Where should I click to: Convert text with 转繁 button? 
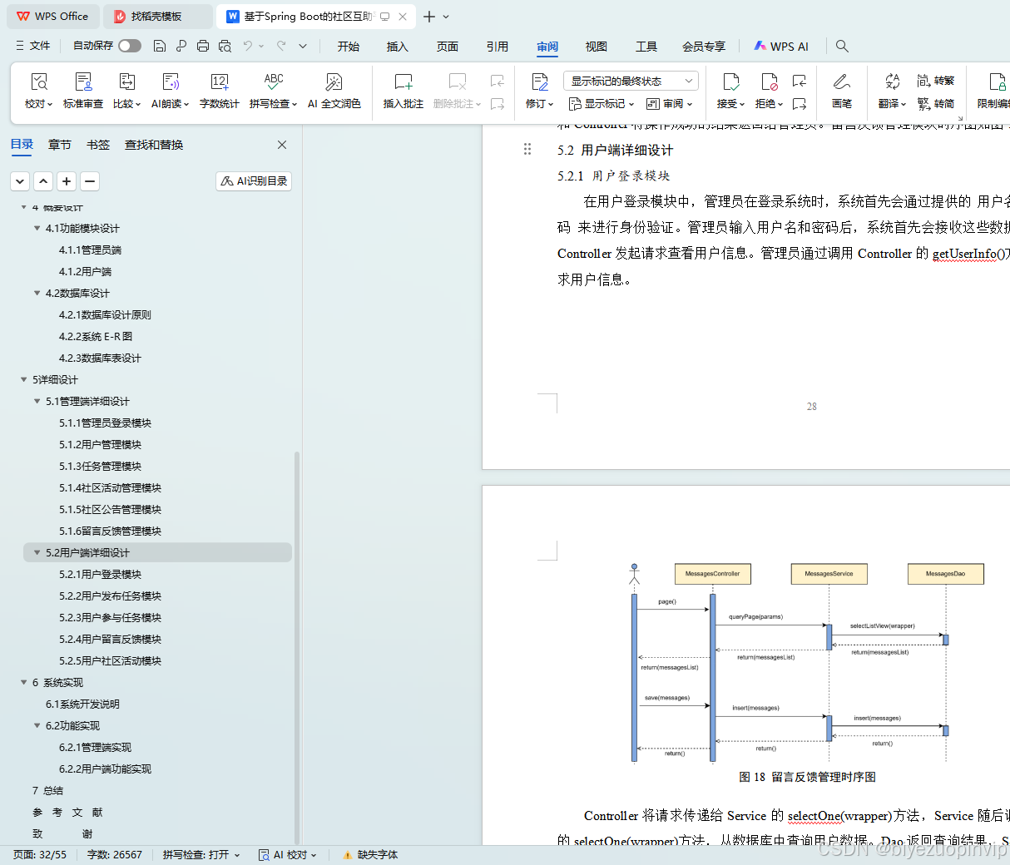(936, 81)
